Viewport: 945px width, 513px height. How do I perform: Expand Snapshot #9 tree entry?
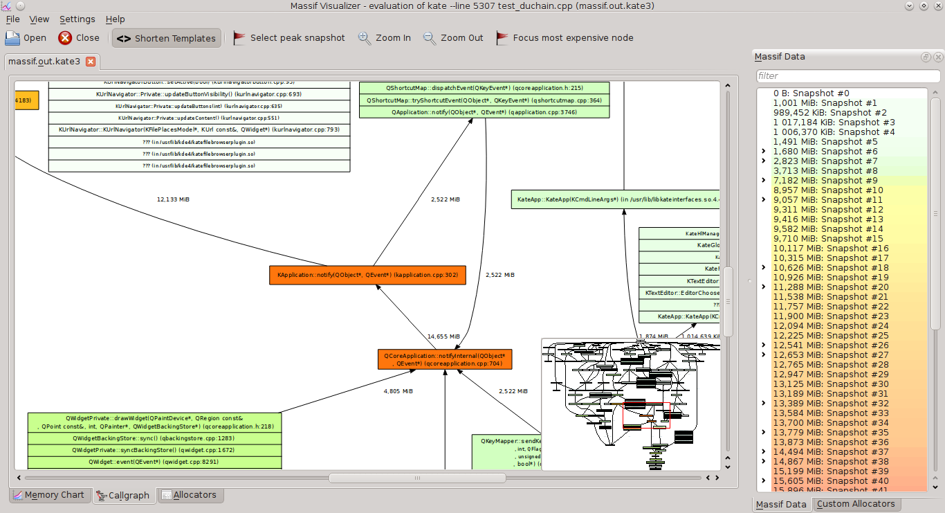pyautogui.click(x=764, y=181)
